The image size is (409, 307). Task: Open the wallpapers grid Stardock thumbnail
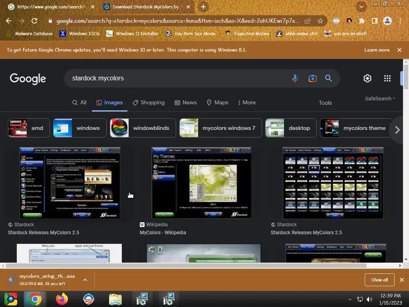pos(333,183)
